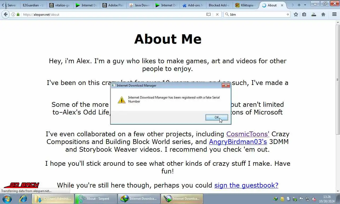Switch to the Kliktopia tab
340x204 pixels.
(245, 5)
